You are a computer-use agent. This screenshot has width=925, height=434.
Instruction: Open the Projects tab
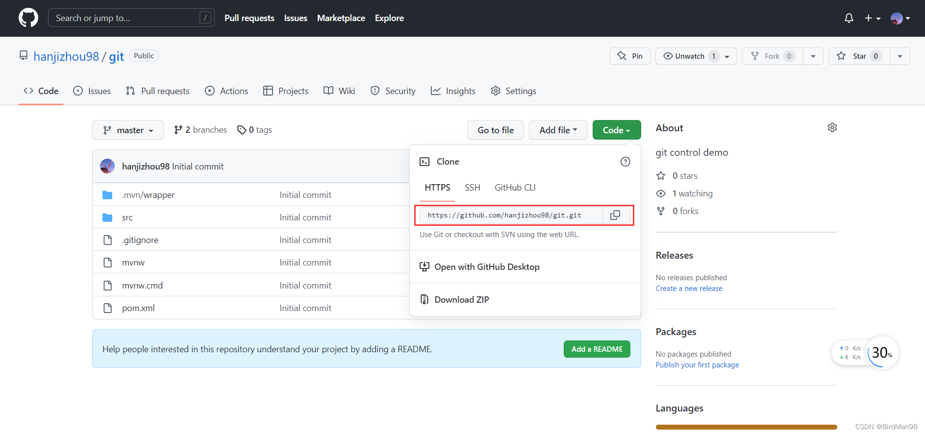pos(286,91)
